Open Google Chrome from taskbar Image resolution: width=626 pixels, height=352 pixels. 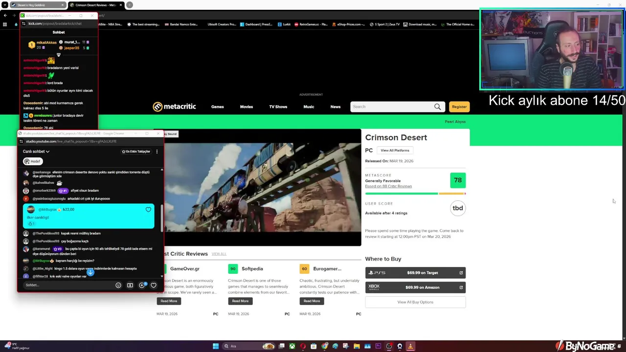324,346
